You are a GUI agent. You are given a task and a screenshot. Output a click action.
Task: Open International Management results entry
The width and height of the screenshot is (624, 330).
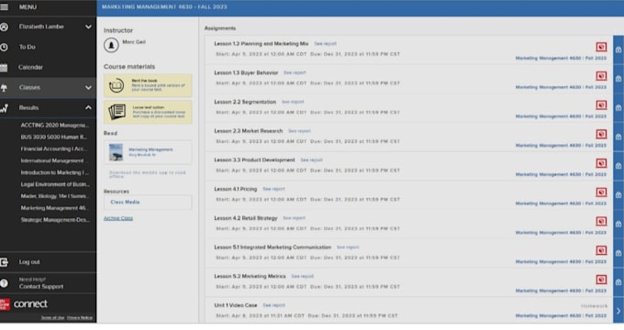(x=52, y=160)
